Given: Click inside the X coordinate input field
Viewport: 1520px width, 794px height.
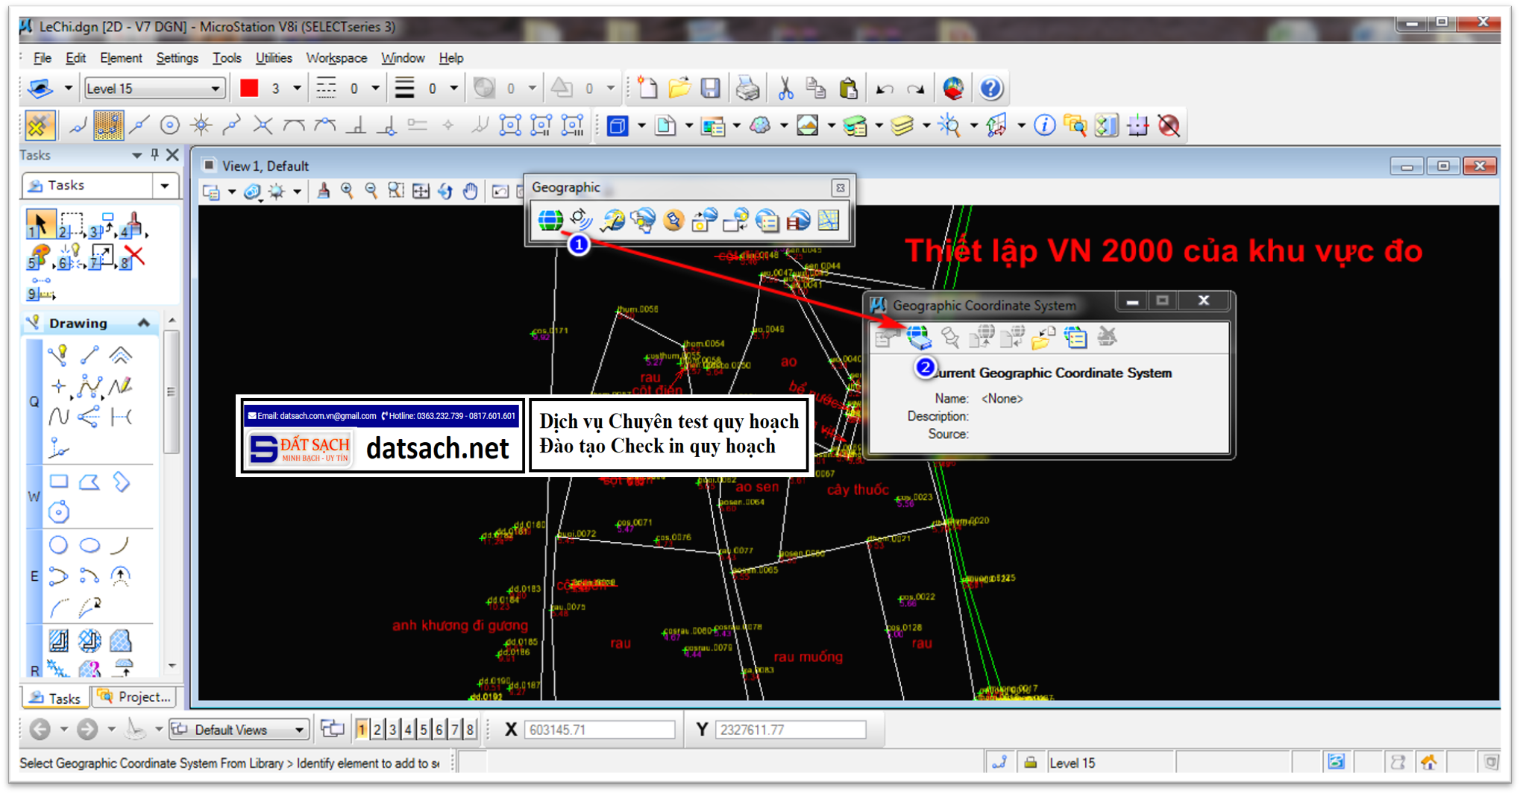Looking at the screenshot, I should 600,729.
